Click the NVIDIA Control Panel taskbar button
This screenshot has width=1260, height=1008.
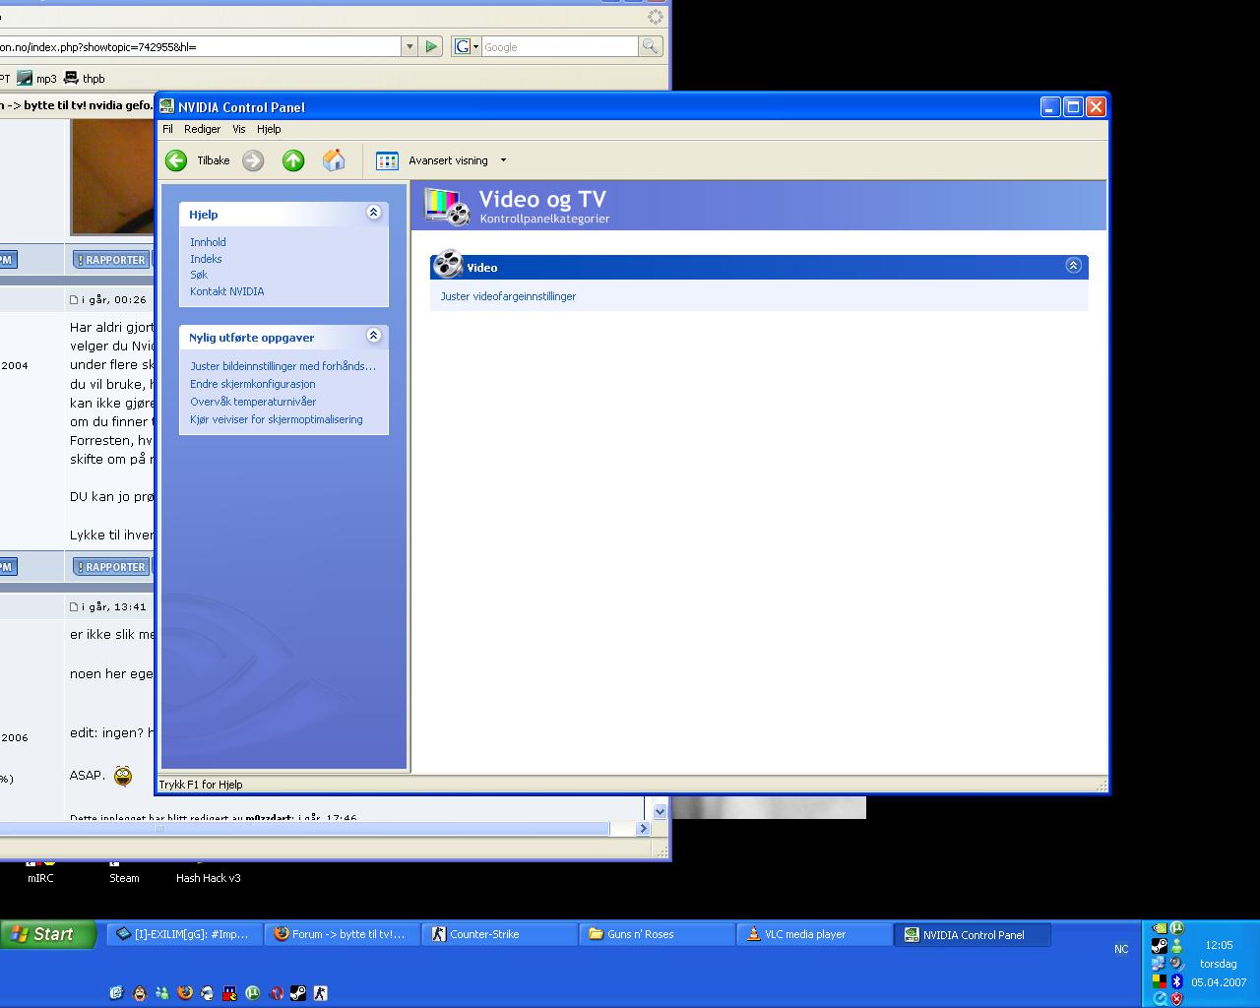972,934
